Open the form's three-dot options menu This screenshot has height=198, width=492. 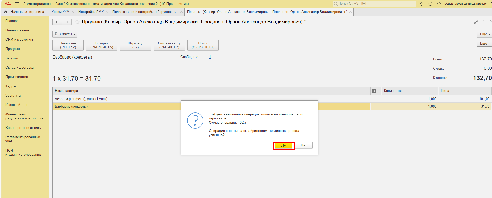[484, 22]
